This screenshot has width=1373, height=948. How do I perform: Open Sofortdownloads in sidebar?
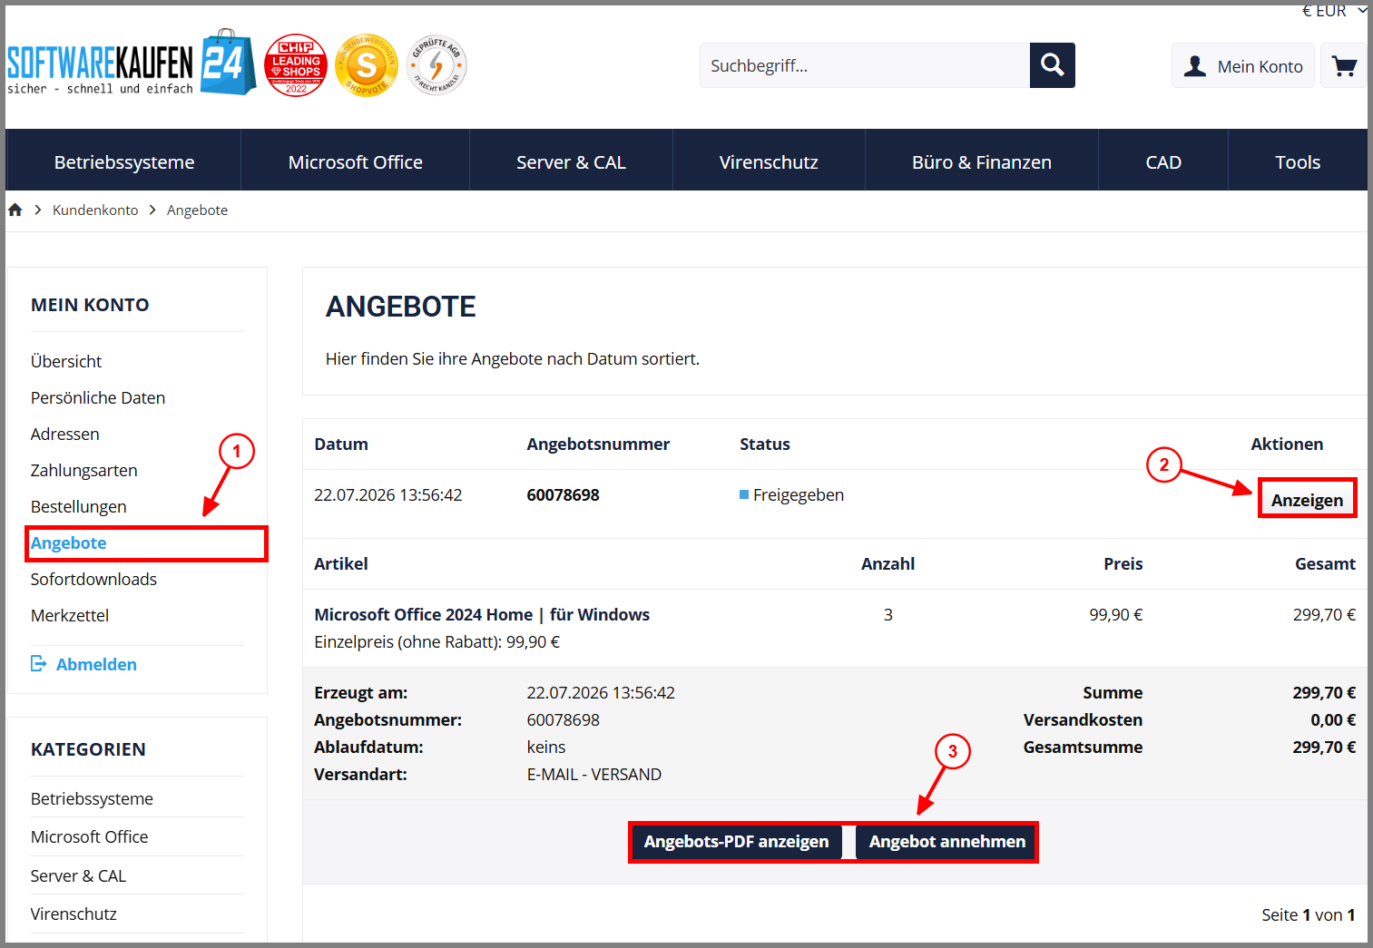pyautogui.click(x=93, y=579)
